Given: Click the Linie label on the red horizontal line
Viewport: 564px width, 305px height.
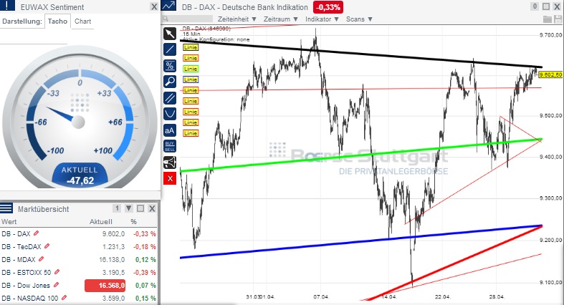Looking at the screenshot, I should [x=191, y=90].
